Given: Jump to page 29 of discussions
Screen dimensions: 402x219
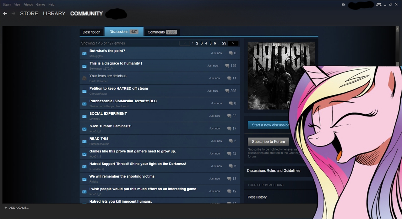Looking at the screenshot, I should (224, 43).
